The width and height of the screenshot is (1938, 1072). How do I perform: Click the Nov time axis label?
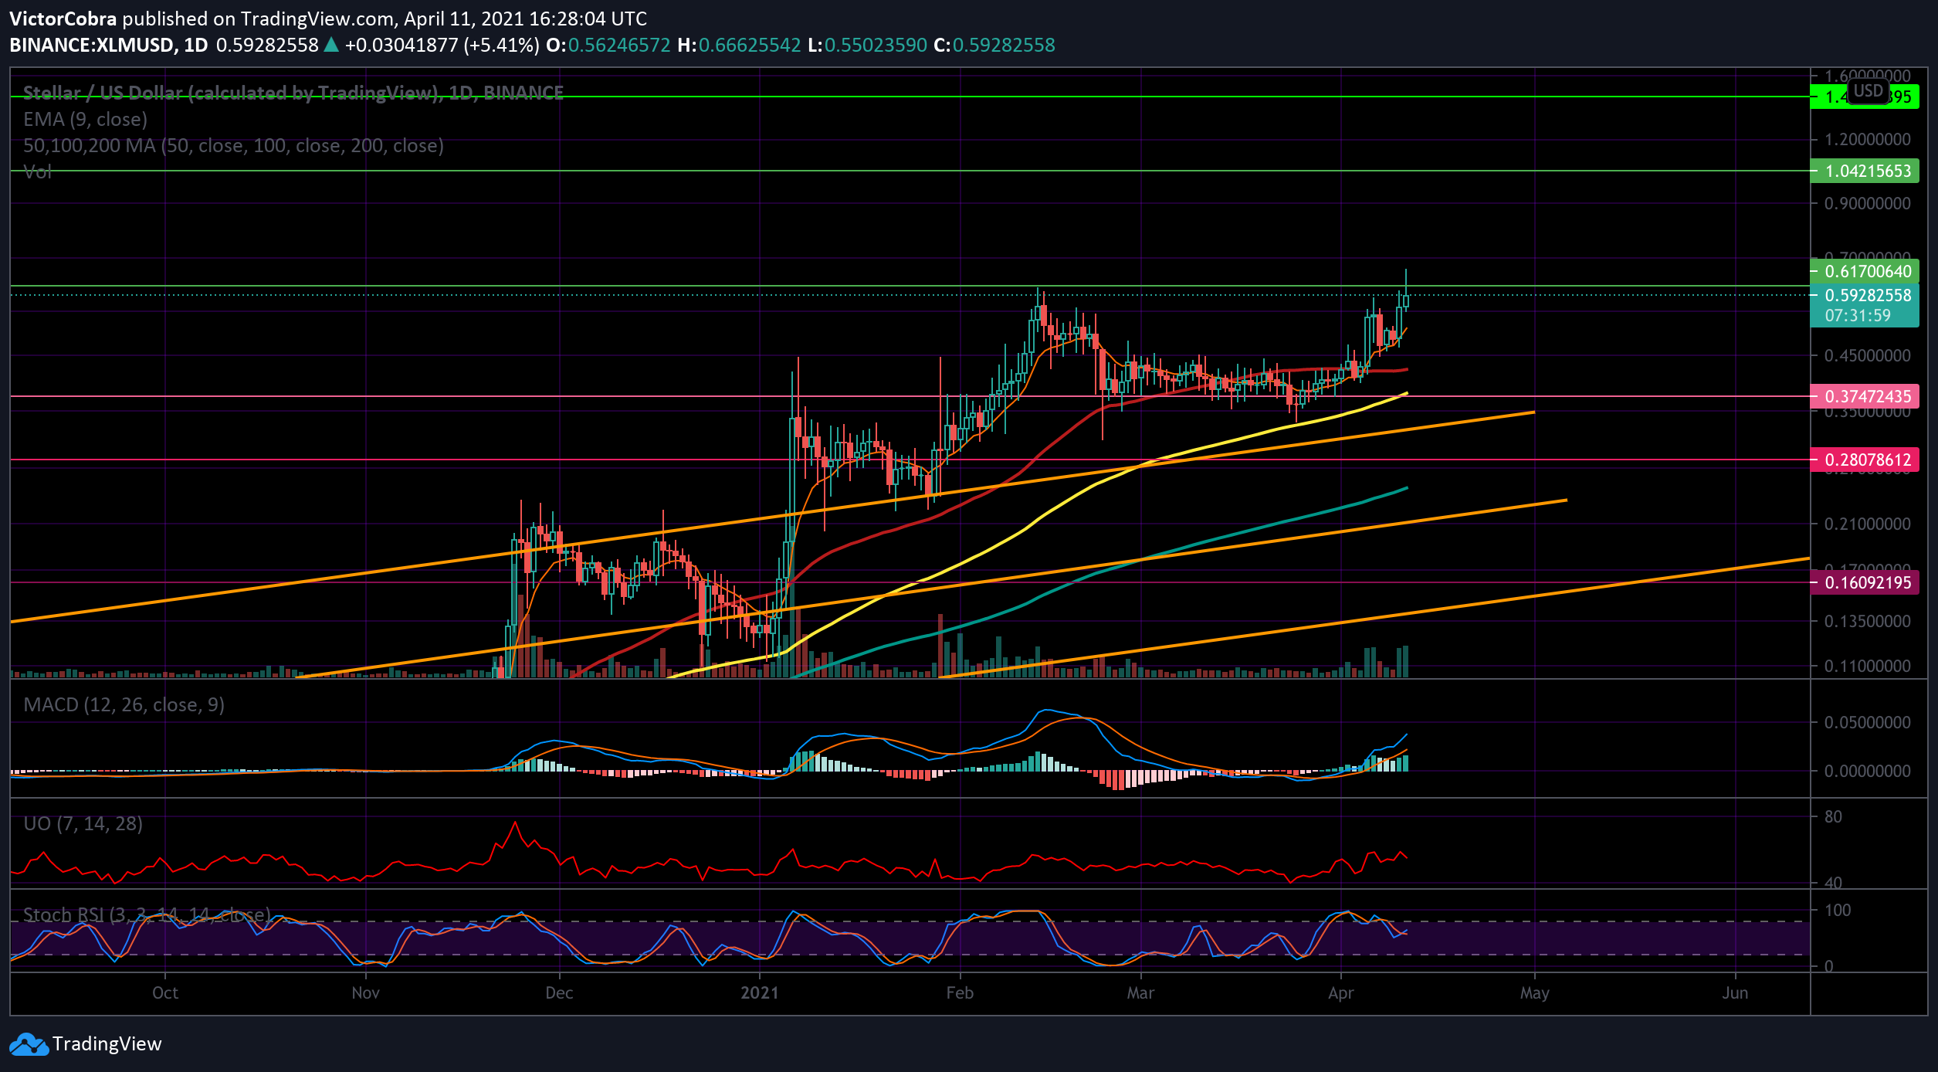tap(365, 993)
